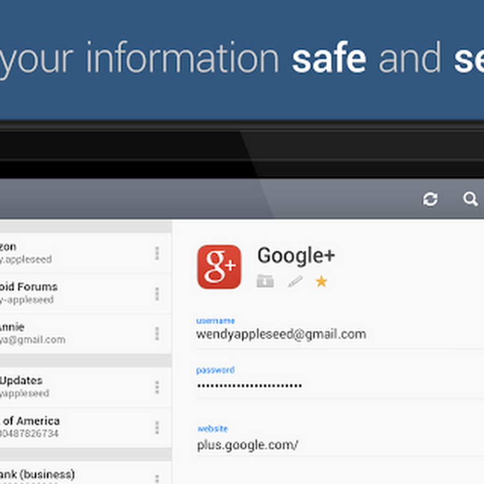Open overflow menu for Android Forums entry
Viewport: 484px width, 484px height.
click(157, 294)
